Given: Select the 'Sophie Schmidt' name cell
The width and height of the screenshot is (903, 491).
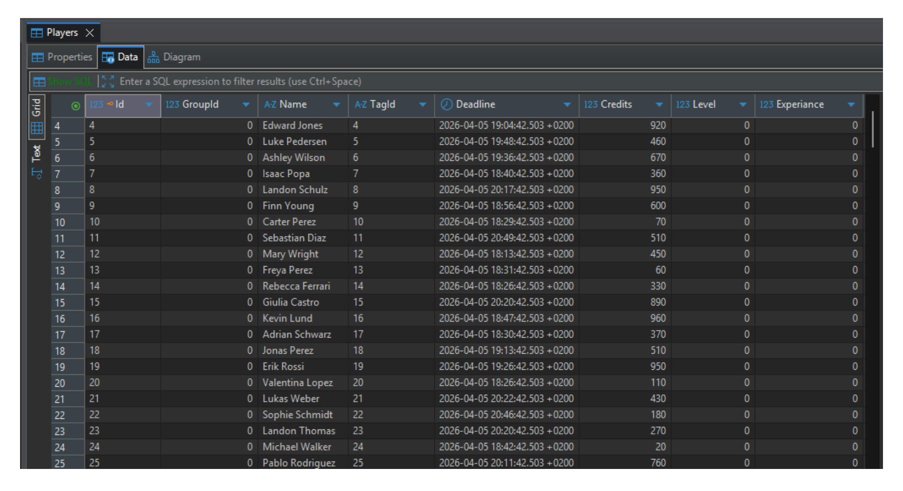Looking at the screenshot, I should coord(303,415).
